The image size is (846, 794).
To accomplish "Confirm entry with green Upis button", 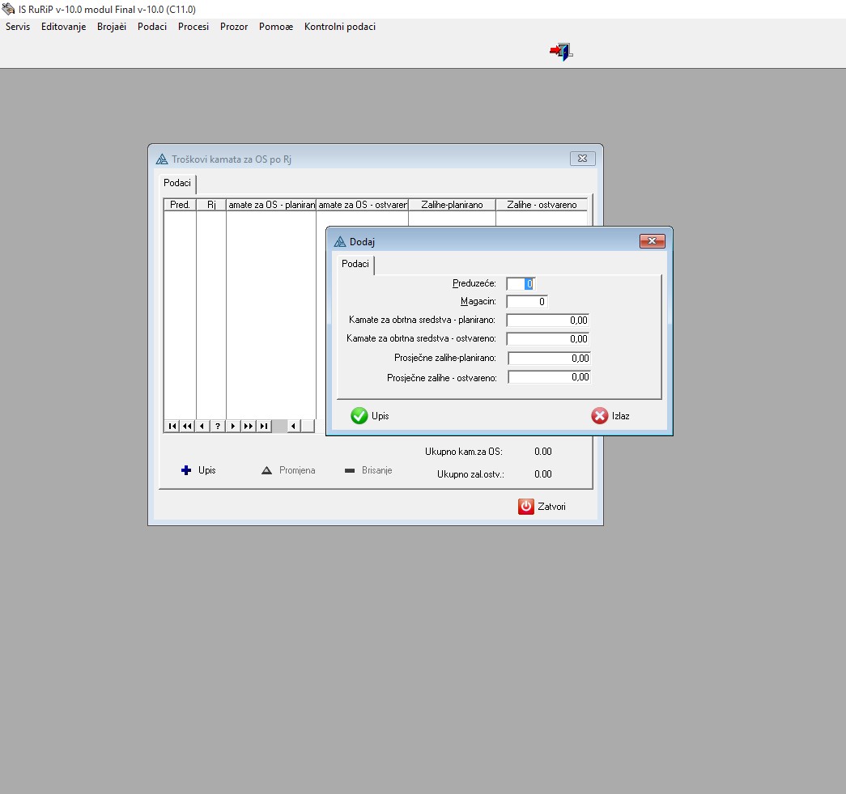I will (x=371, y=416).
